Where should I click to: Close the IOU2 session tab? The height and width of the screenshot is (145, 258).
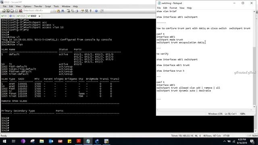click(40, 16)
